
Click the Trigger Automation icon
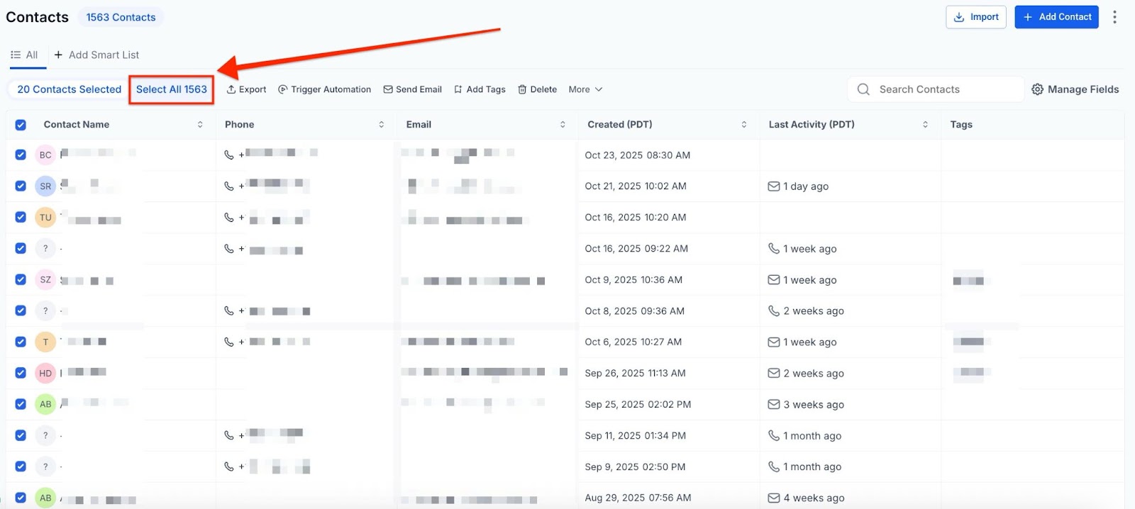pyautogui.click(x=283, y=89)
